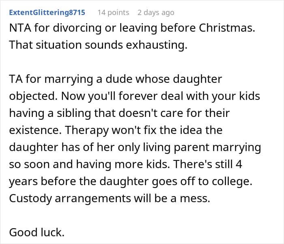The height and width of the screenshot is (244, 284).
Task: Open the ExtentGlittering8715 user profile
Action: click(47, 12)
